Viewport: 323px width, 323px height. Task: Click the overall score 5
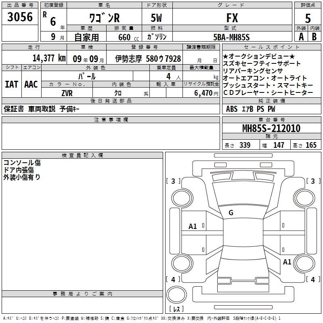(308, 18)
